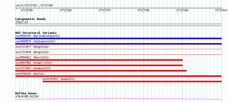Select the red nsv3371843 Audano2019 bar

(101, 71)
